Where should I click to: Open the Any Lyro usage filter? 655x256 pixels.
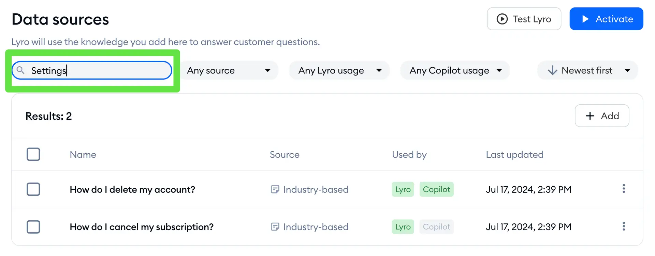(x=339, y=70)
